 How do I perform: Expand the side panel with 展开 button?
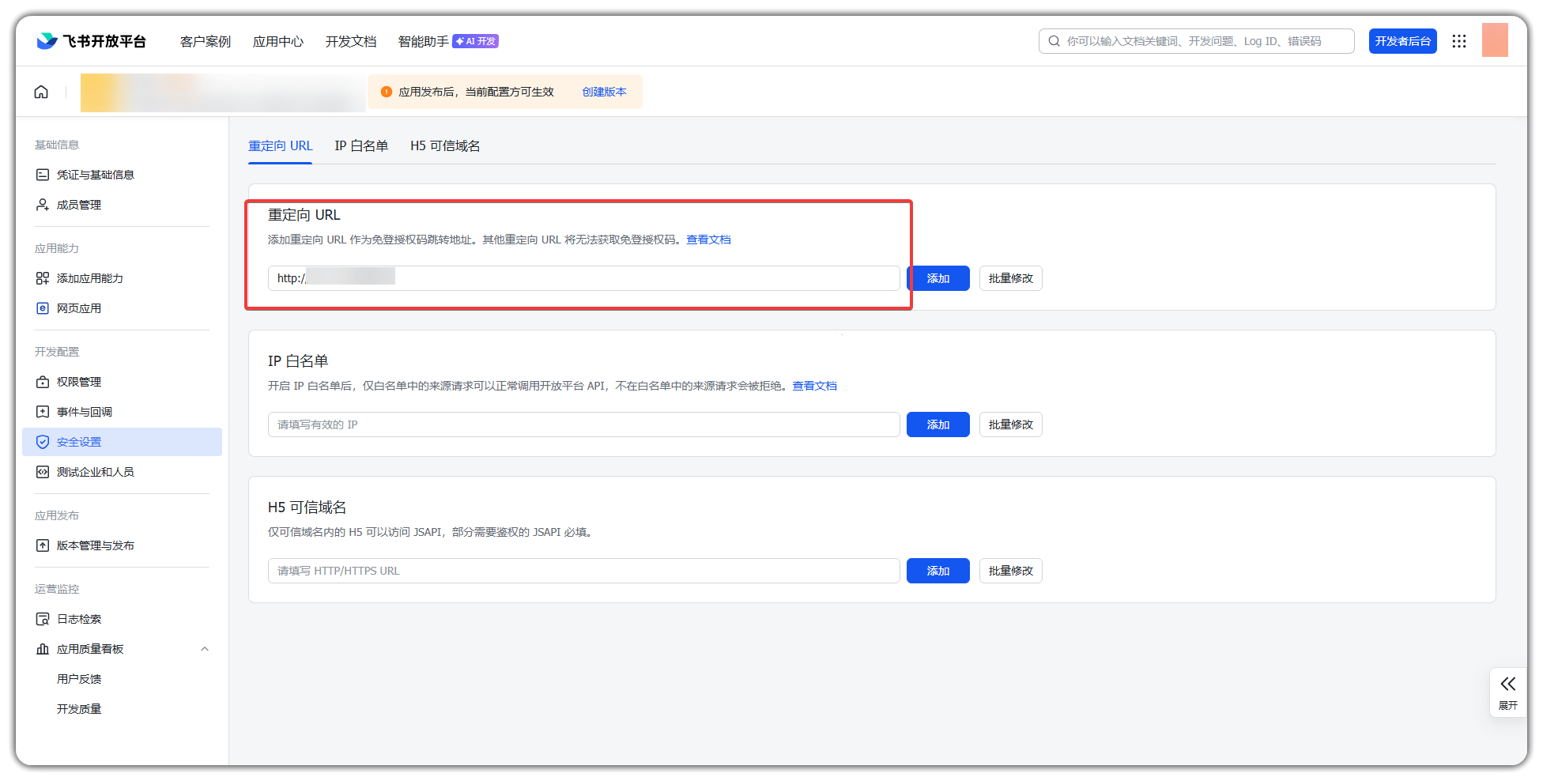pyautogui.click(x=1507, y=692)
